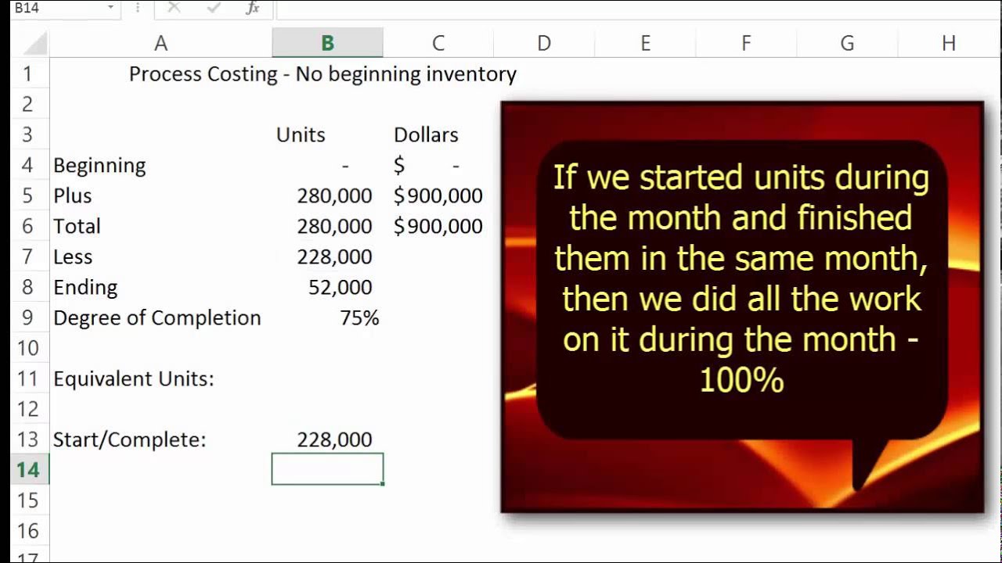
Task: Select row 5 header
Action: coord(28,195)
